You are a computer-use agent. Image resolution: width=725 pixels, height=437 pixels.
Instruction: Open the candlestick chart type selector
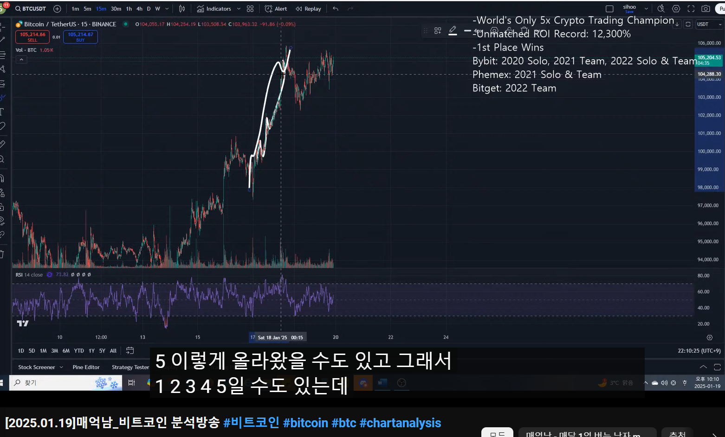[x=182, y=9]
